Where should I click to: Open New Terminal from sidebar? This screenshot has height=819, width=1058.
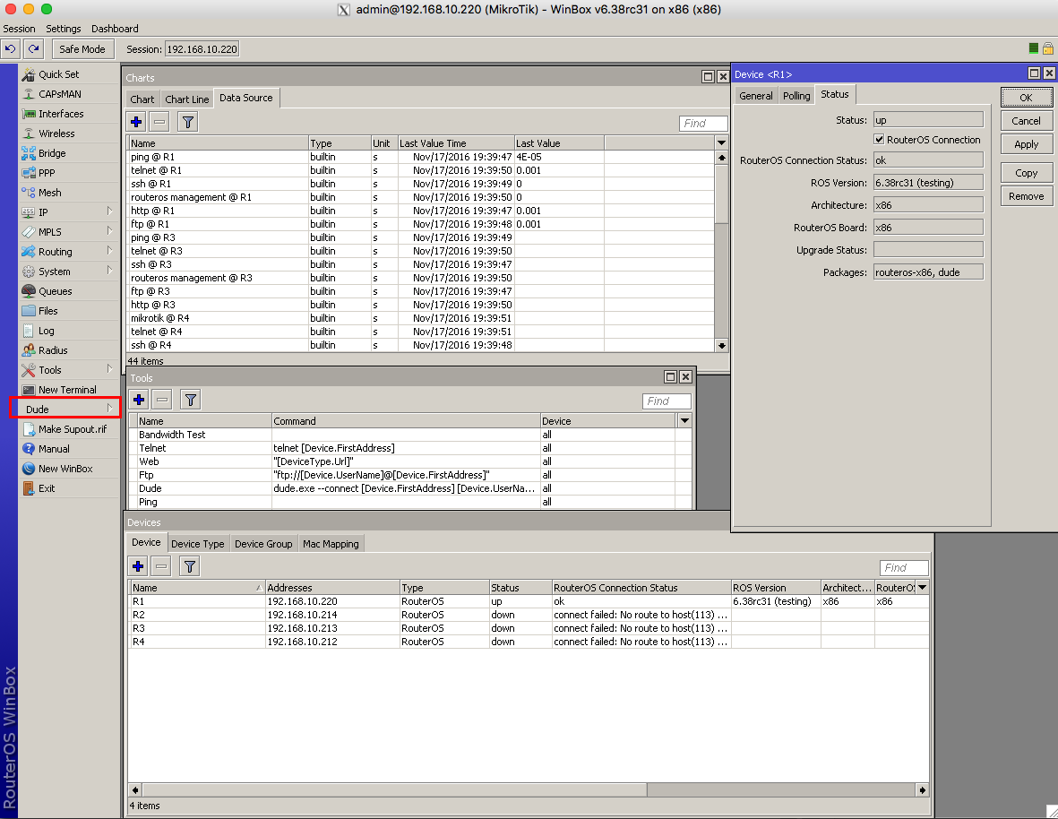(67, 390)
